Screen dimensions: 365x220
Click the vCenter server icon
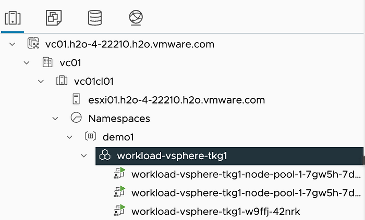[x=33, y=43]
